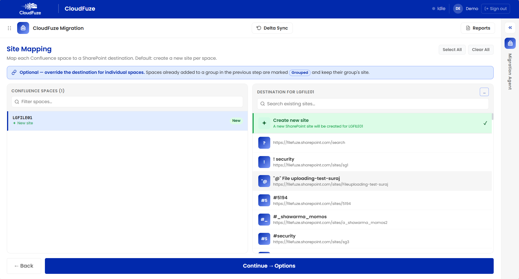Click the destination list scrollbar
Image resolution: width=519 pixels, height=279 pixels.
pos(493,117)
